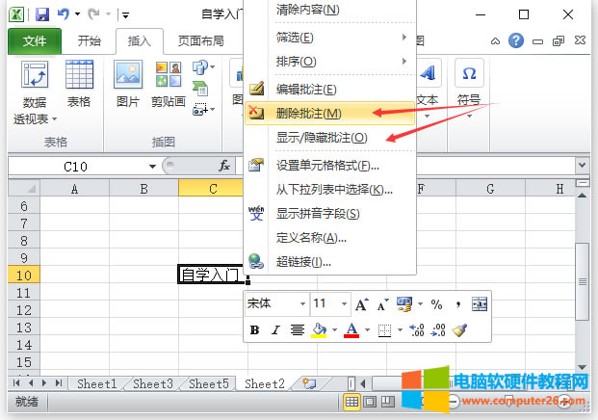Insert a SmartArt graphic
Viewport: 598px width, 420px height.
[x=200, y=89]
